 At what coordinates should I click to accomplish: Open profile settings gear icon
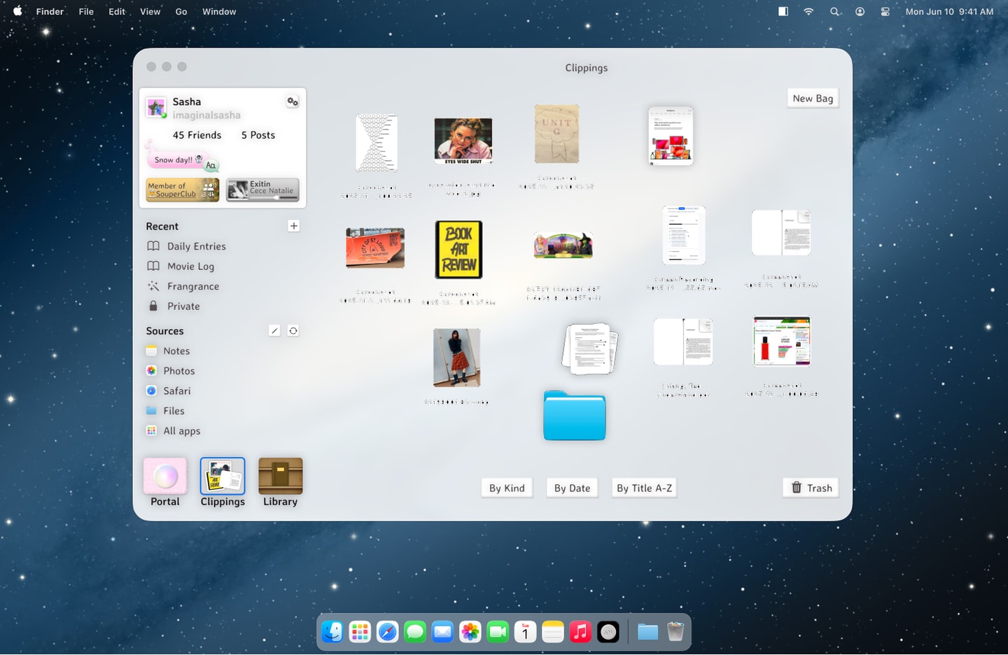[x=293, y=101]
